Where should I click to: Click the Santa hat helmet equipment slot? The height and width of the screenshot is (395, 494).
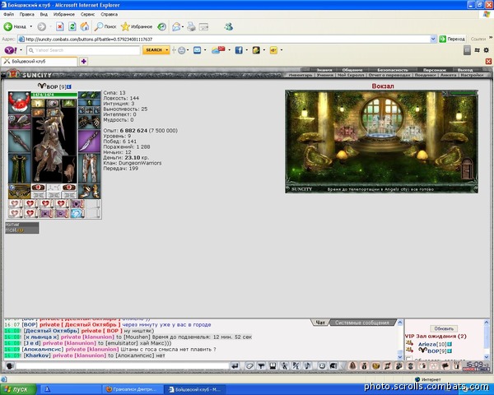pyautogui.click(x=19, y=102)
